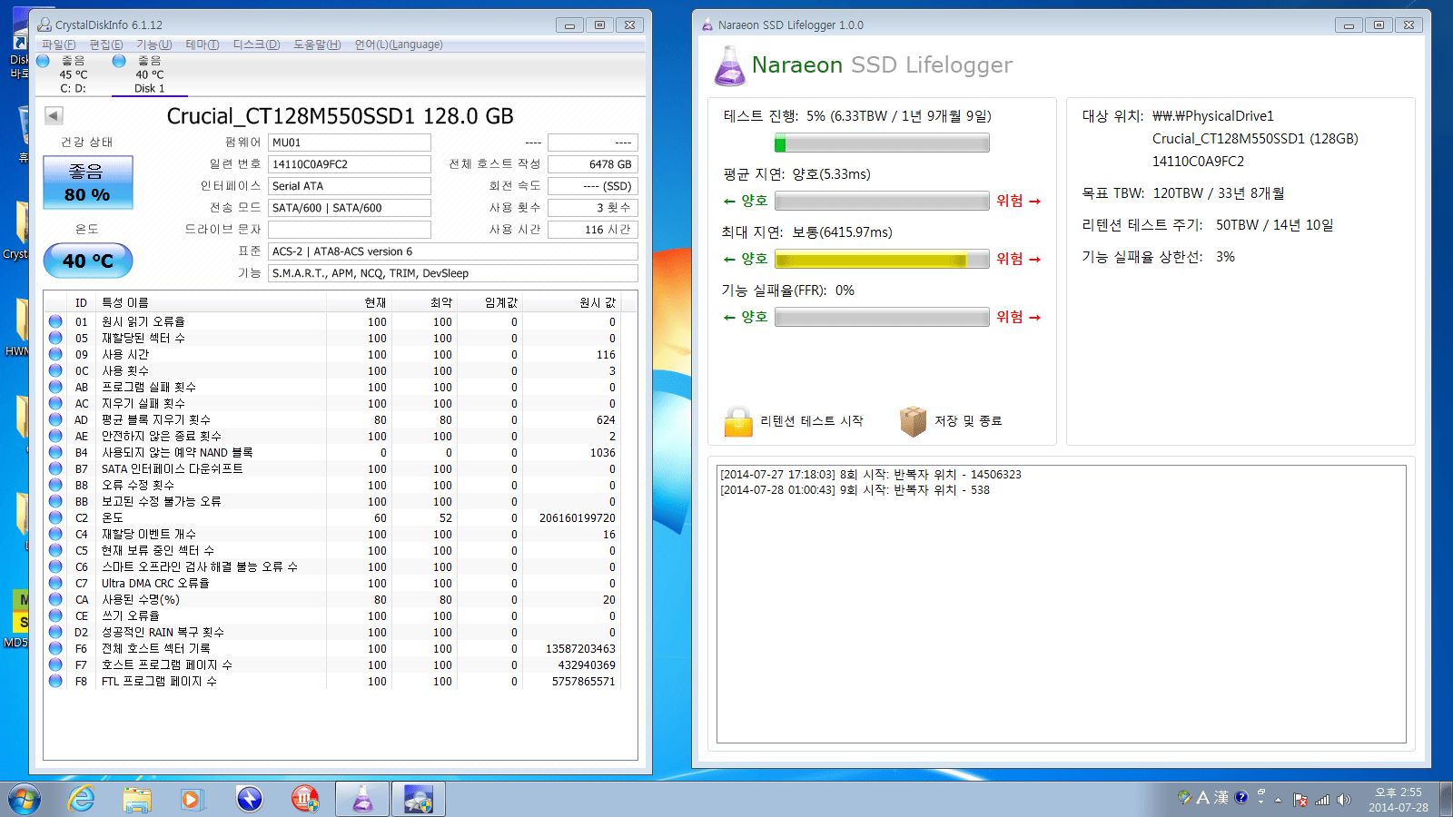Click the 평균 지연 latency gauge bar

[882, 201]
